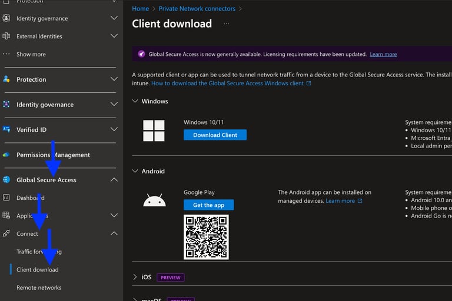Click the Client download page title
The image size is (452, 301).
[x=172, y=24]
